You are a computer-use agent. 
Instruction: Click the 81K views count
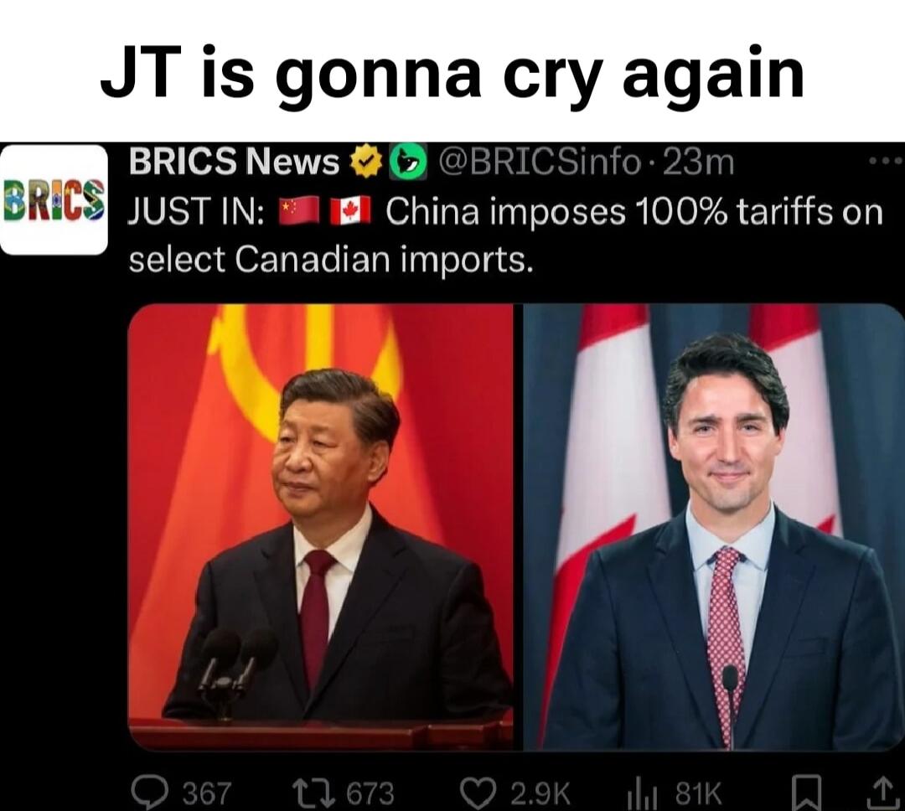[698, 793]
